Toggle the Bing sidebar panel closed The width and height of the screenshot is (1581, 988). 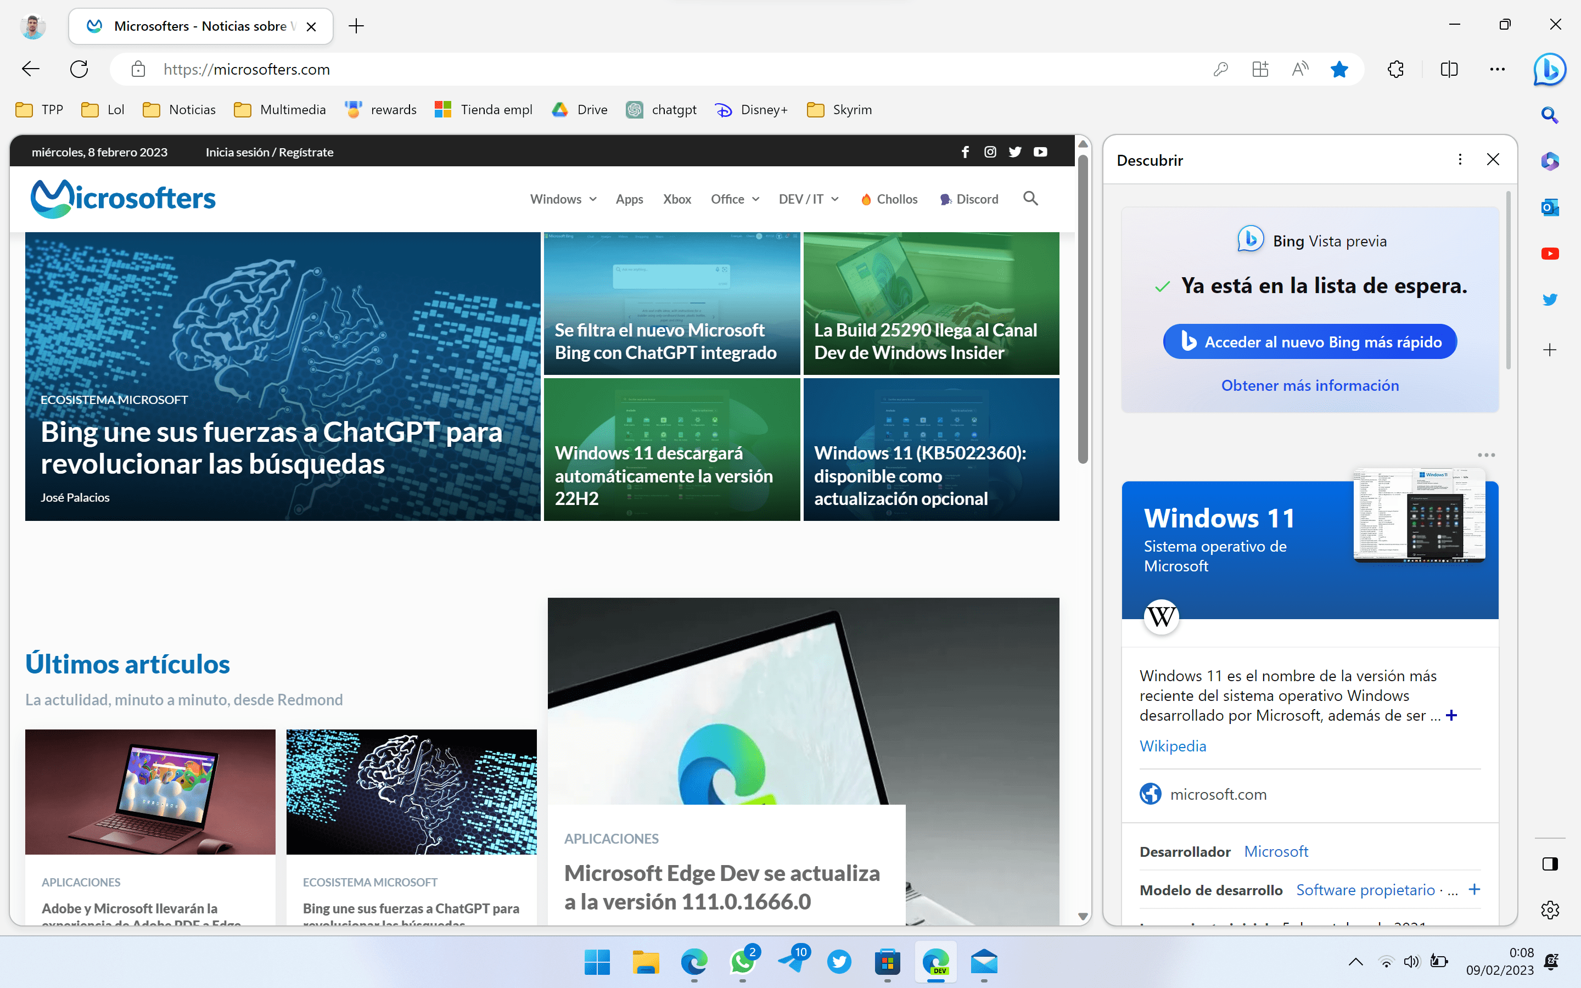click(x=1493, y=159)
